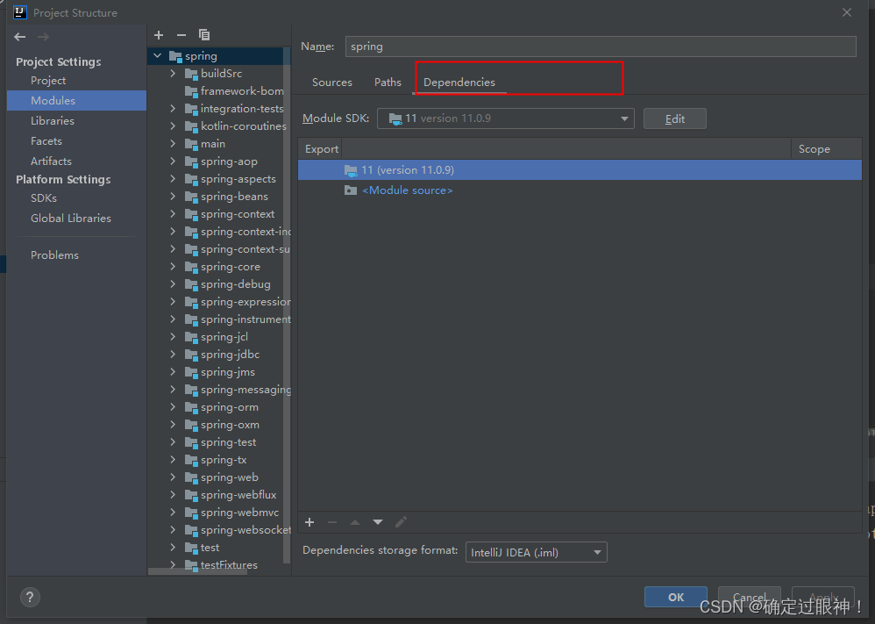Image resolution: width=875 pixels, height=624 pixels.
Task: Select Modules in the sidebar
Action: coord(77,101)
